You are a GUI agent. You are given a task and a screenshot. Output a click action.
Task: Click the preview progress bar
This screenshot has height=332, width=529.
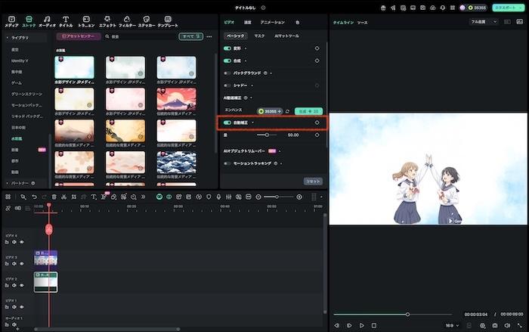pyautogui.click(x=393, y=315)
